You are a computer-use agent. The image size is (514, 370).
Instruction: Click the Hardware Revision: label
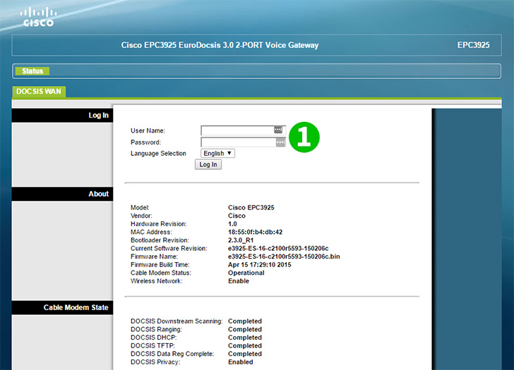(x=159, y=224)
